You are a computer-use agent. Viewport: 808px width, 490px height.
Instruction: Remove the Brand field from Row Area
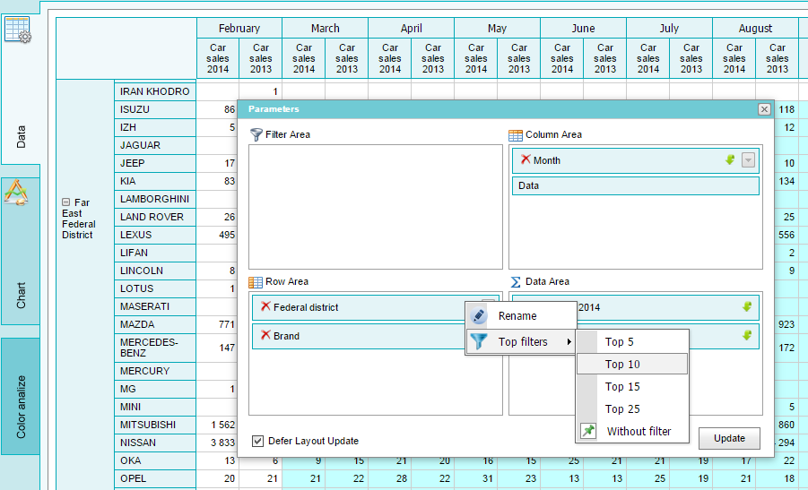(265, 335)
